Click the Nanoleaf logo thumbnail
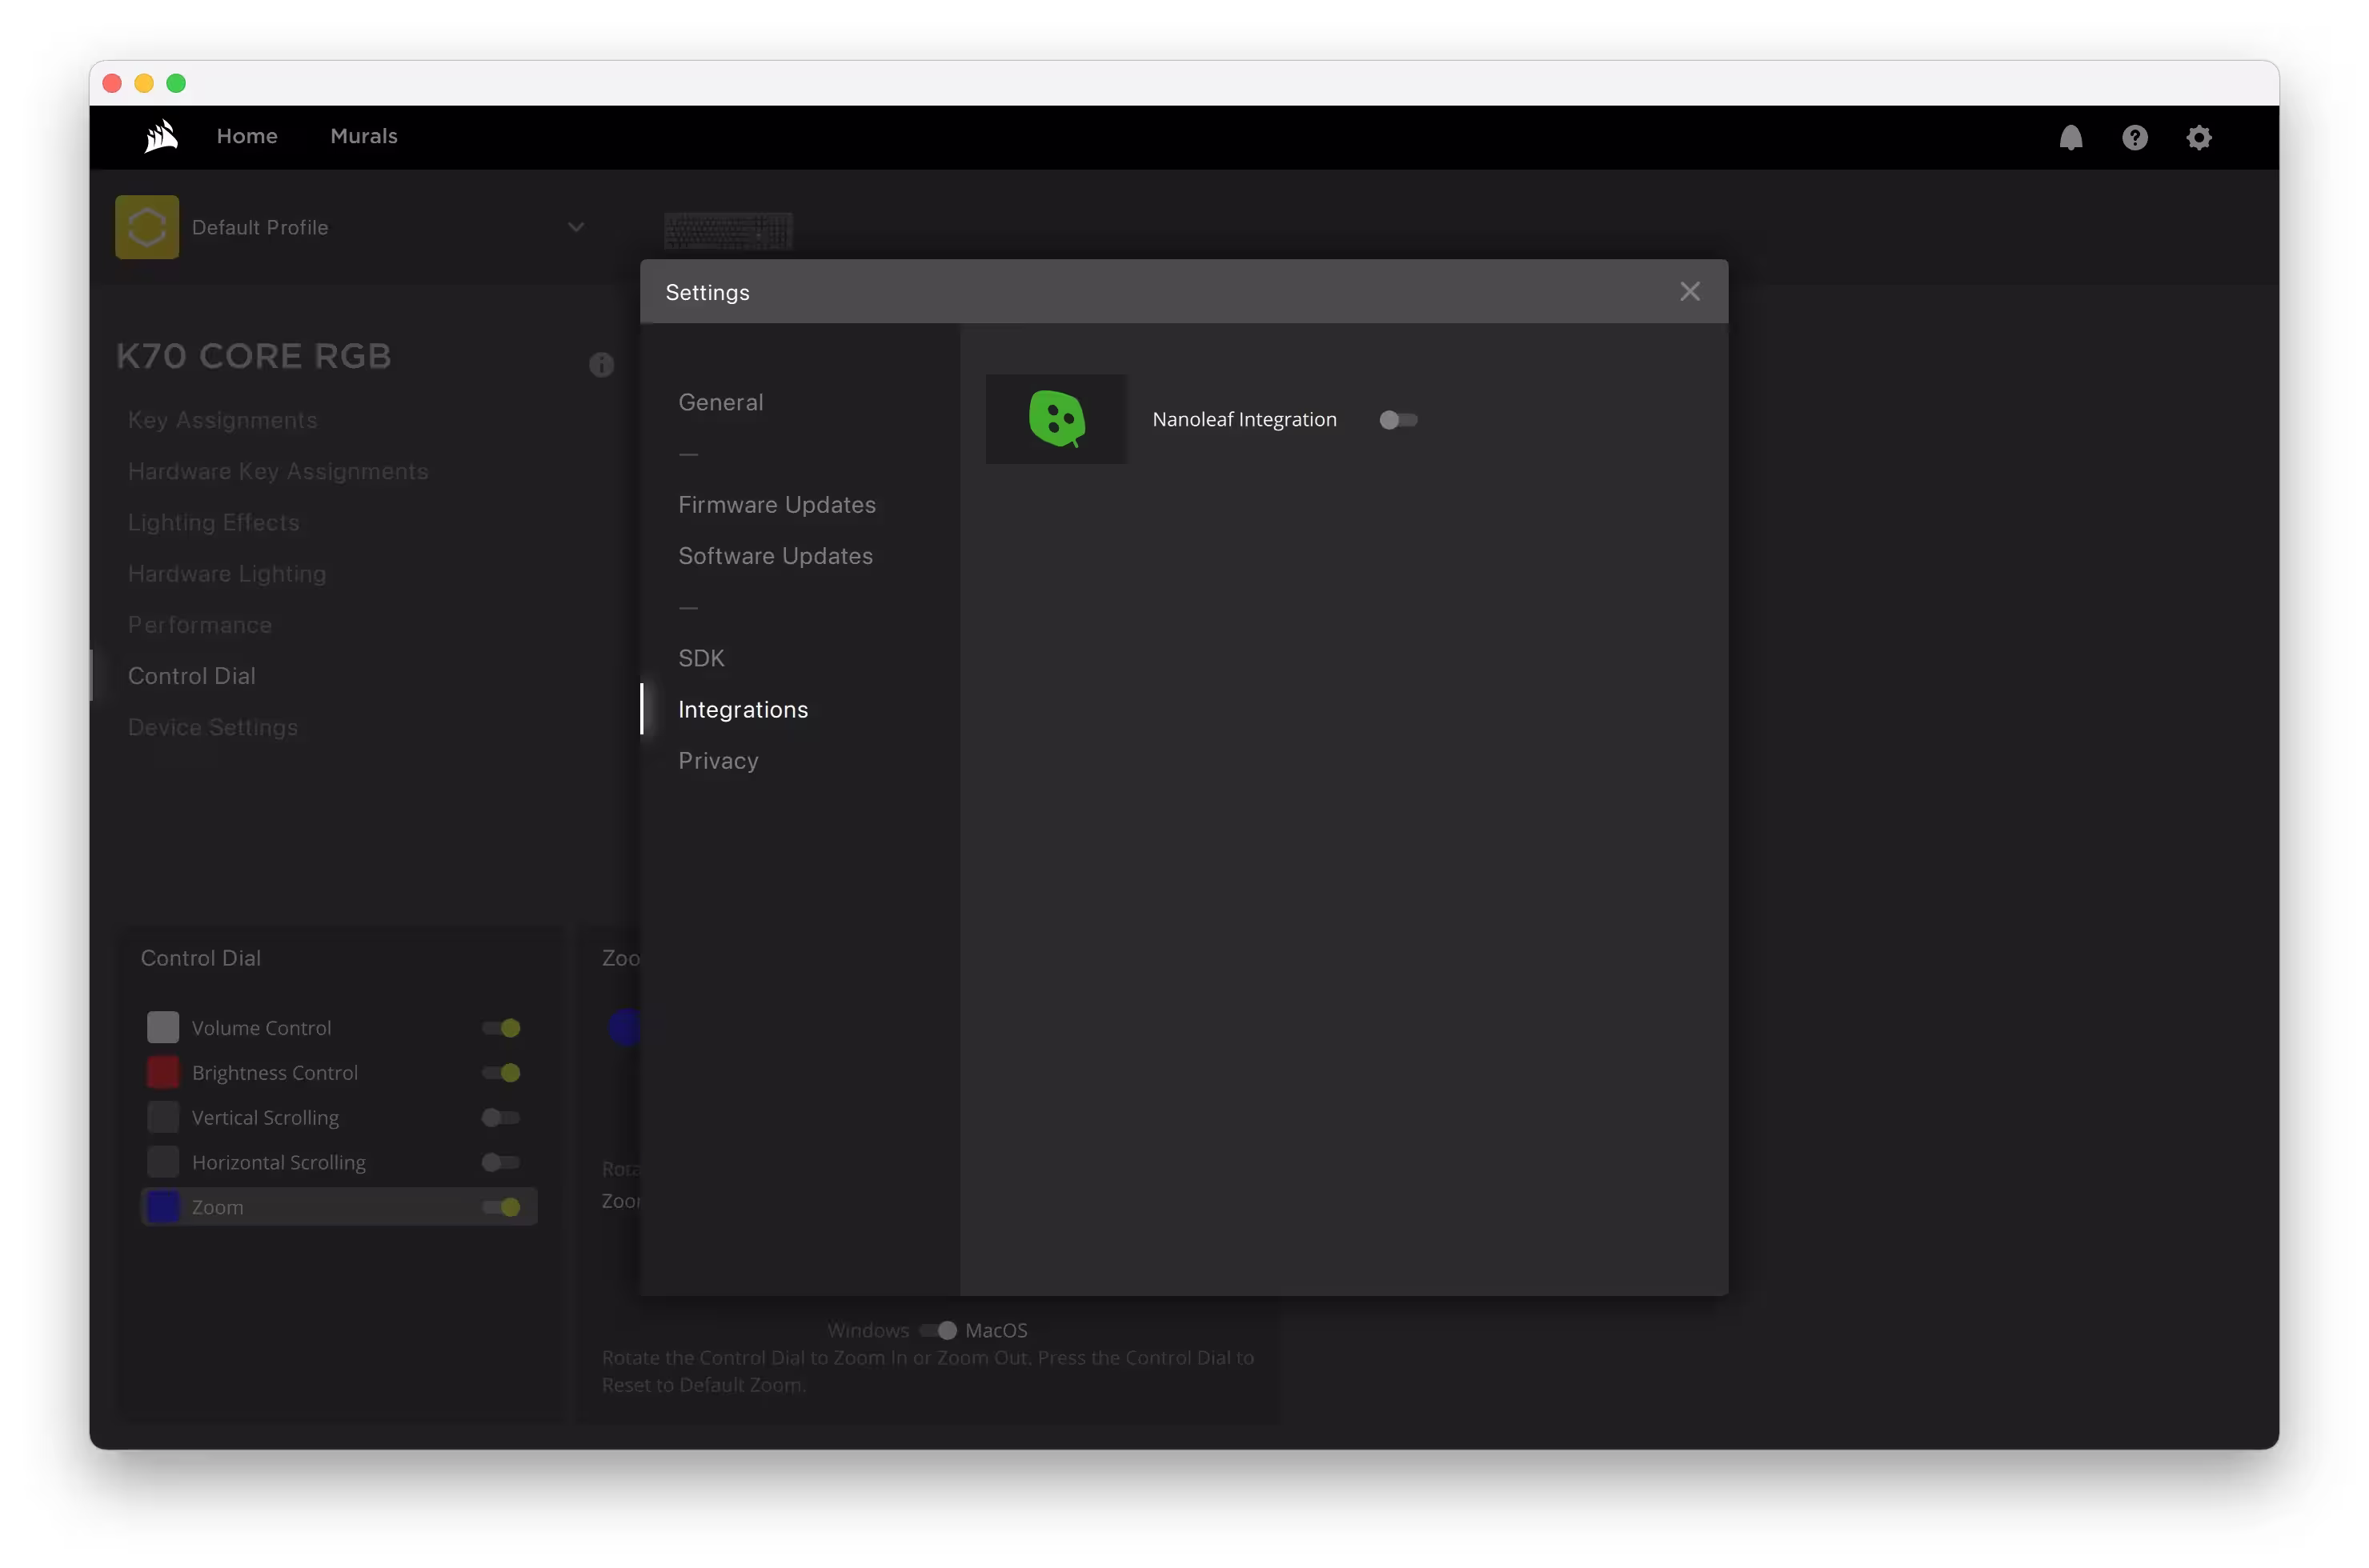Viewport: 2369px width, 1568px height. 1056,419
